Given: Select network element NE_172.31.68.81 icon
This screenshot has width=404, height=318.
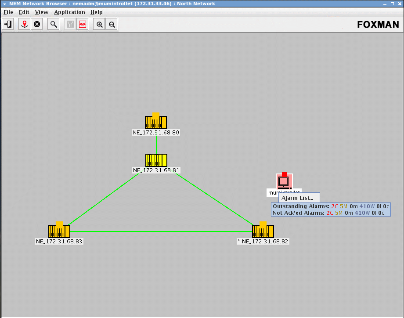Looking at the screenshot, I should click(x=156, y=160).
